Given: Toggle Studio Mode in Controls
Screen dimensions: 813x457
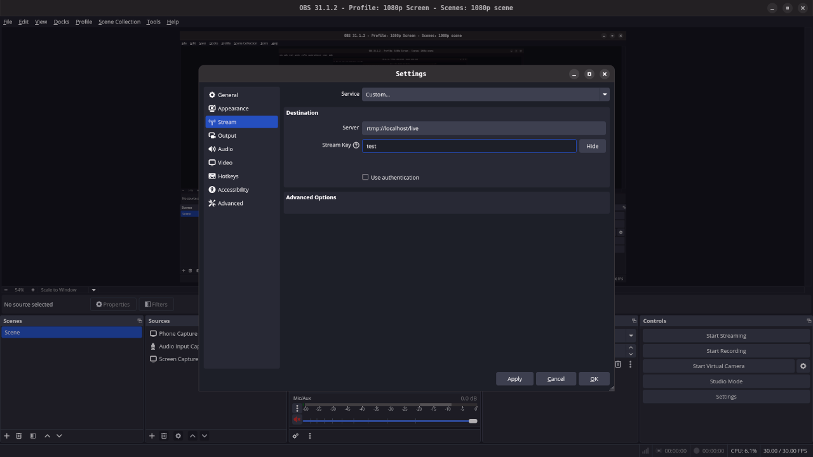Looking at the screenshot, I should coord(726,381).
